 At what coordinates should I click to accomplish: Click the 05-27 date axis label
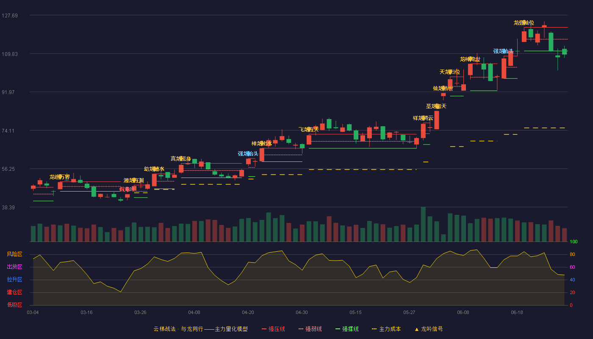(x=409, y=312)
